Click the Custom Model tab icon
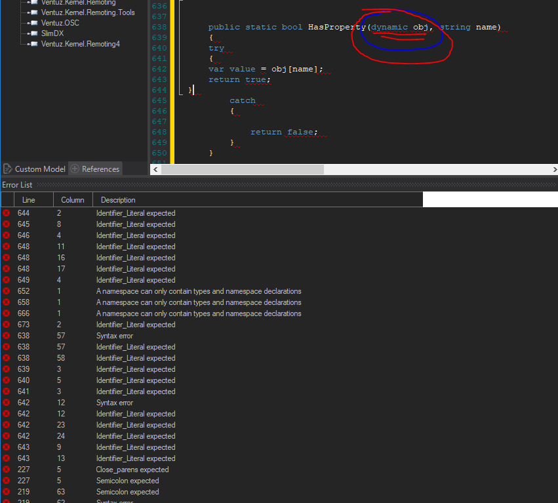 (x=7, y=169)
